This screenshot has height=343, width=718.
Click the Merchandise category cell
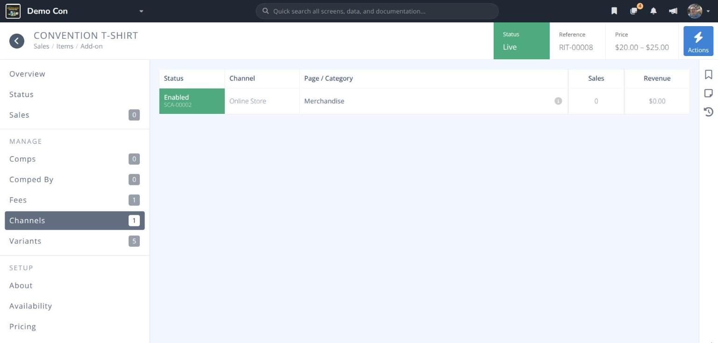433,101
